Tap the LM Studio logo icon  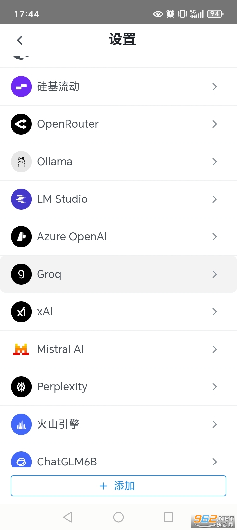click(x=21, y=199)
